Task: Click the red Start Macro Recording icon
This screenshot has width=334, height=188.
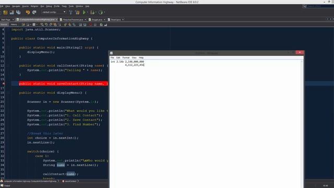Action: pyautogui.click(x=90, y=25)
